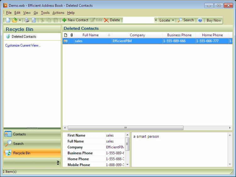The height and width of the screenshot is (177, 236).
Task: Sort by the Home Phone column header
Action: click(212, 35)
